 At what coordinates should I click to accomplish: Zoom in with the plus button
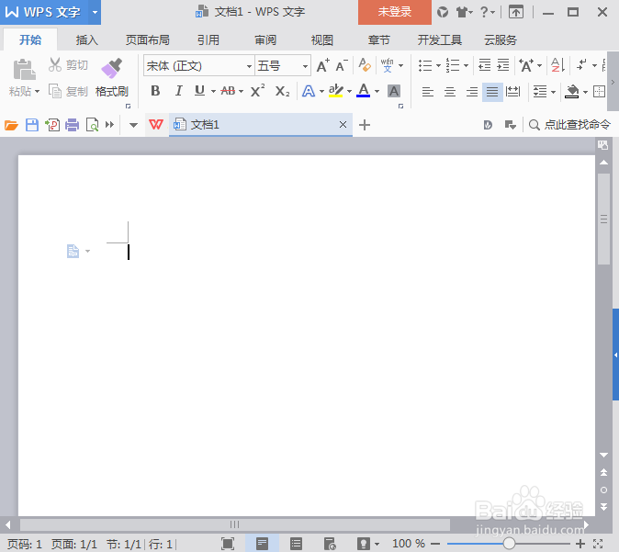pos(580,544)
